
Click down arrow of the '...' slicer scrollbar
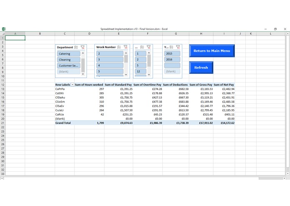tap(149, 75)
